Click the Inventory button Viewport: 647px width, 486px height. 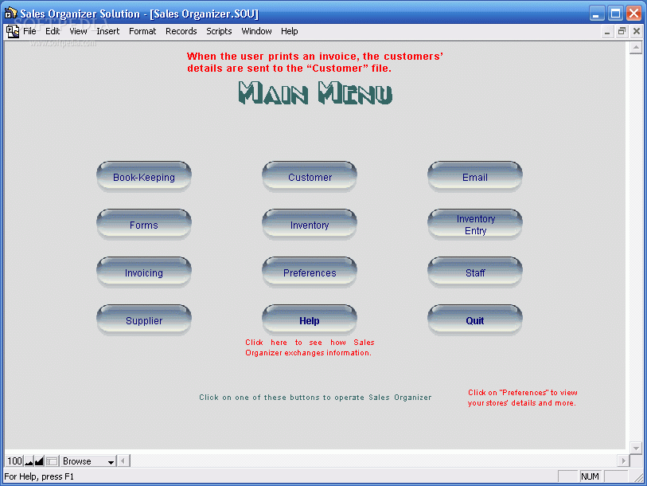(x=310, y=225)
